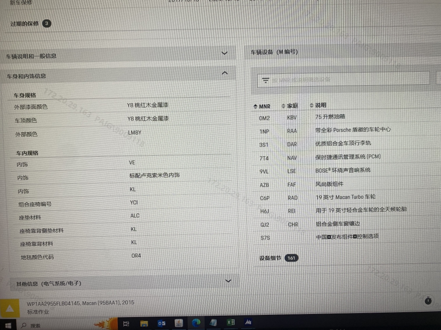Expand the 其他信息 (电气系统/电子) section

228,280
